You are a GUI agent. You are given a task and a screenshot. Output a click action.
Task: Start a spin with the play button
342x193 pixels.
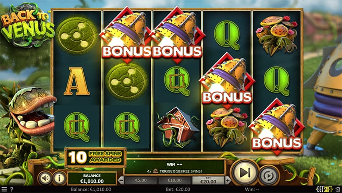point(244,173)
